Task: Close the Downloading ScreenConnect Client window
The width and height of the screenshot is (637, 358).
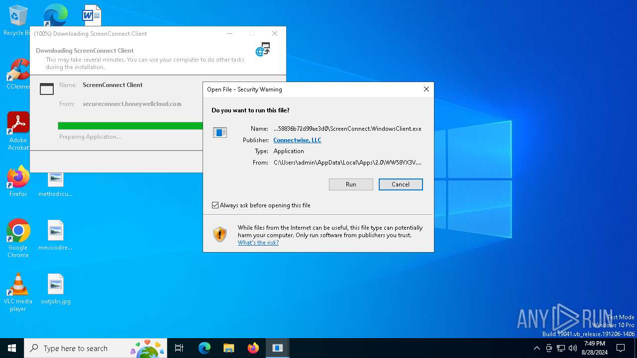Action: point(274,34)
